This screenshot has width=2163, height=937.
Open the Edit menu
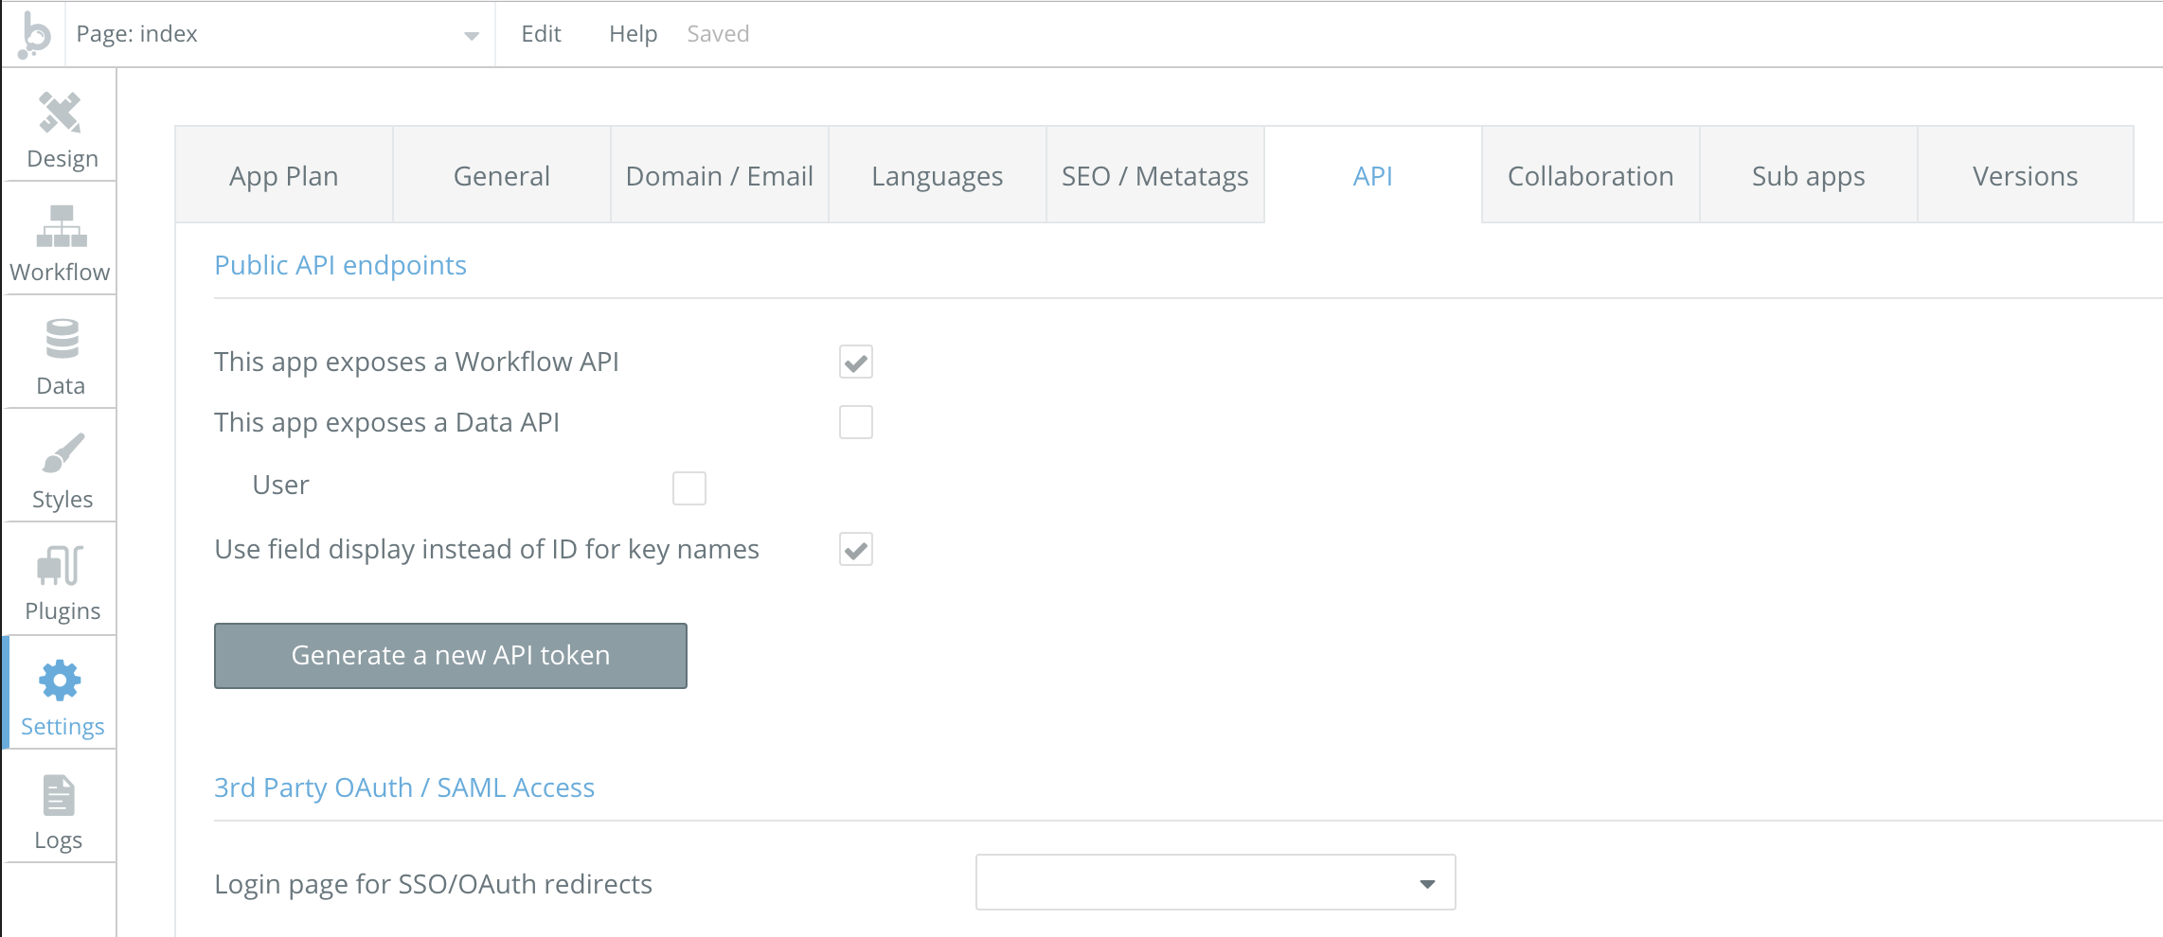pos(541,34)
